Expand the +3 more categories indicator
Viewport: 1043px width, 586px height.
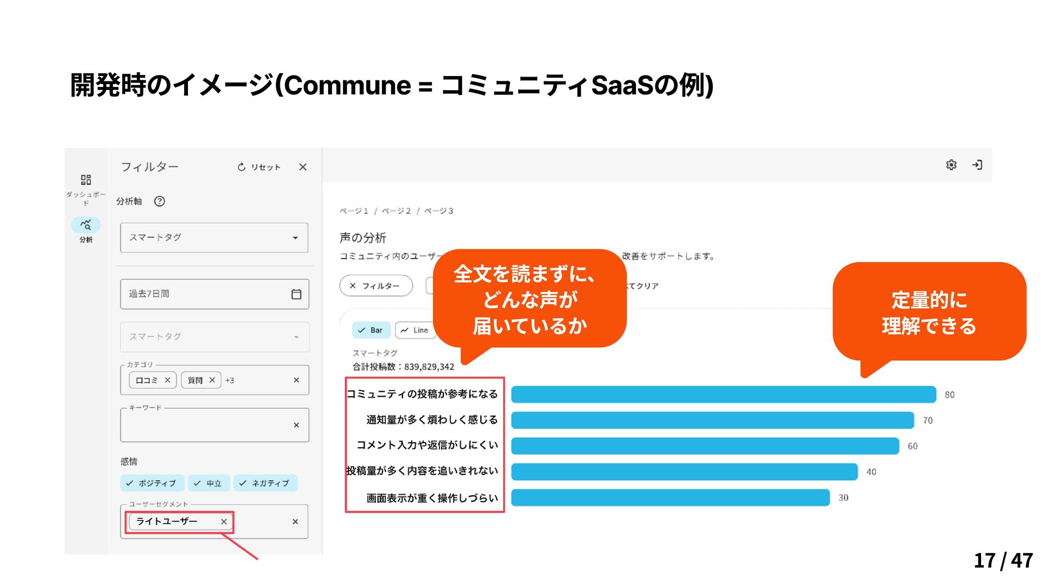[x=230, y=380]
